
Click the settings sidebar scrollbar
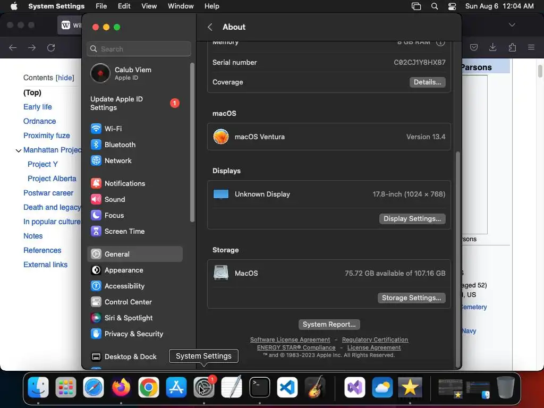point(192,142)
